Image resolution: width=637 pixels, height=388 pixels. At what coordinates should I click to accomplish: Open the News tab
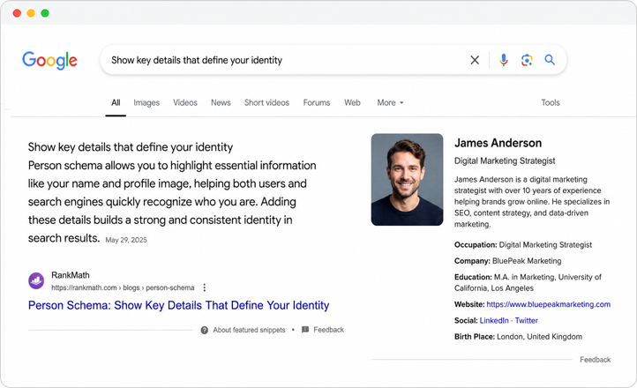point(221,102)
